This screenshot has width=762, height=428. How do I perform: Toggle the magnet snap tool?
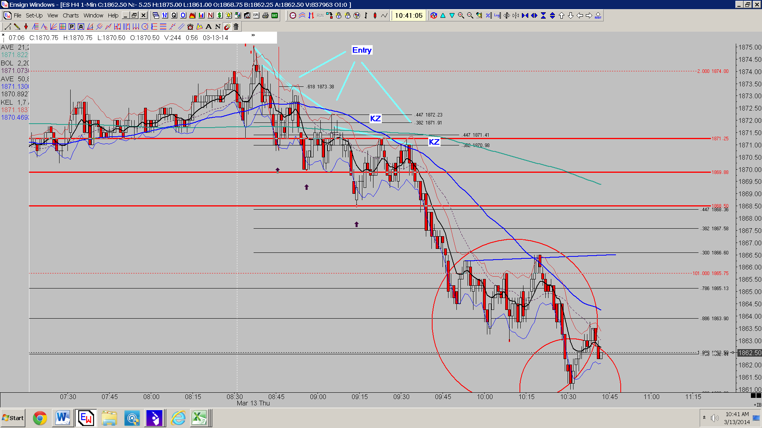(x=227, y=27)
